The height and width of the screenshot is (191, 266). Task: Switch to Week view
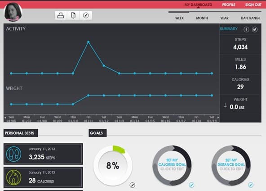(179, 18)
